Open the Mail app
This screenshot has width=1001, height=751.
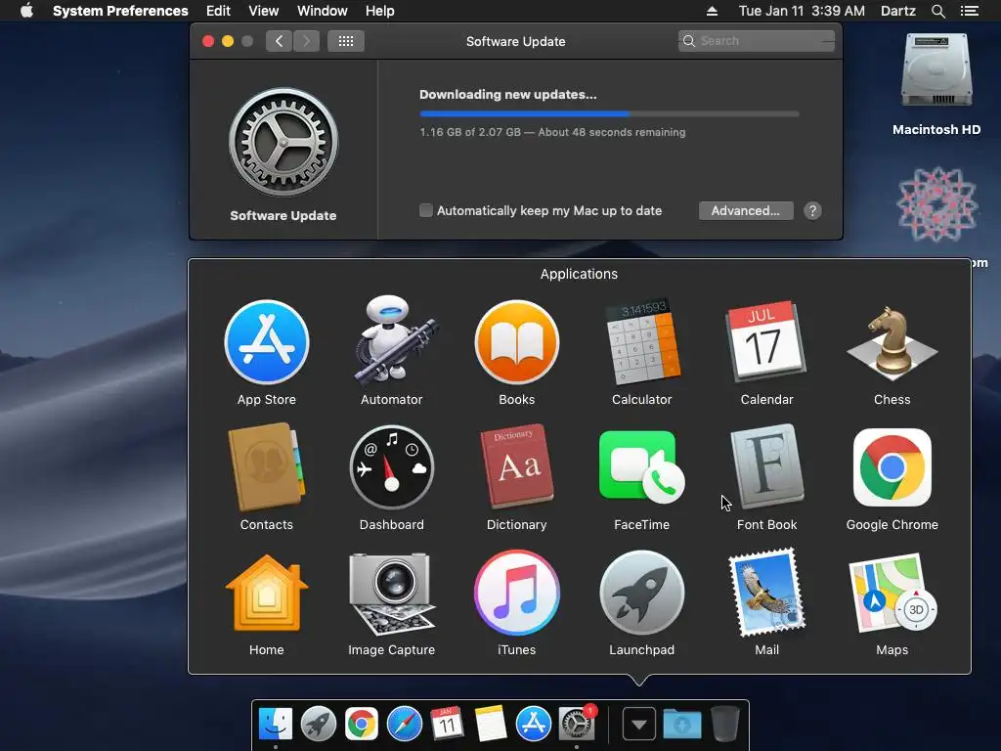[x=766, y=593]
